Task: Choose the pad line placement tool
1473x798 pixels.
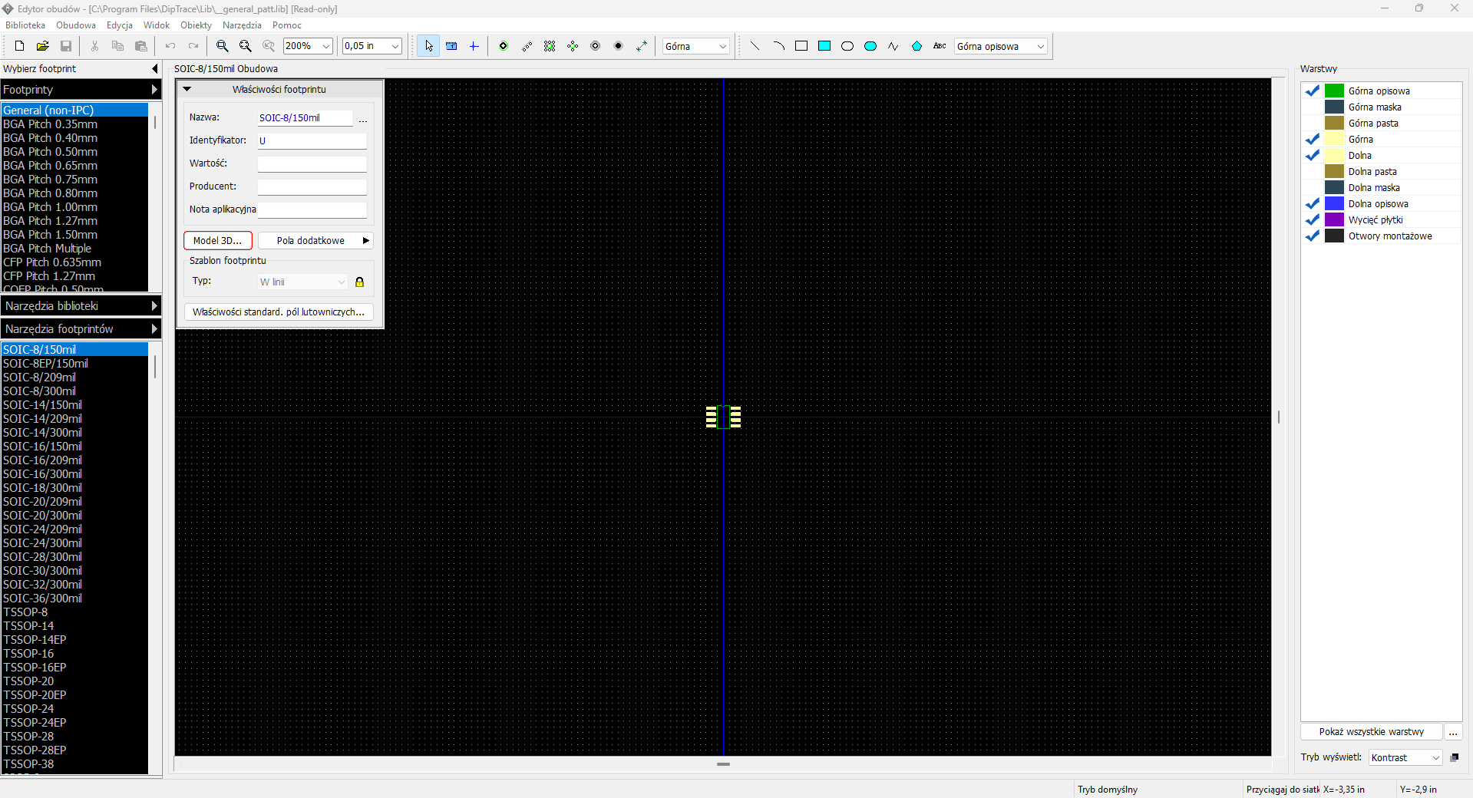Action: [x=527, y=46]
